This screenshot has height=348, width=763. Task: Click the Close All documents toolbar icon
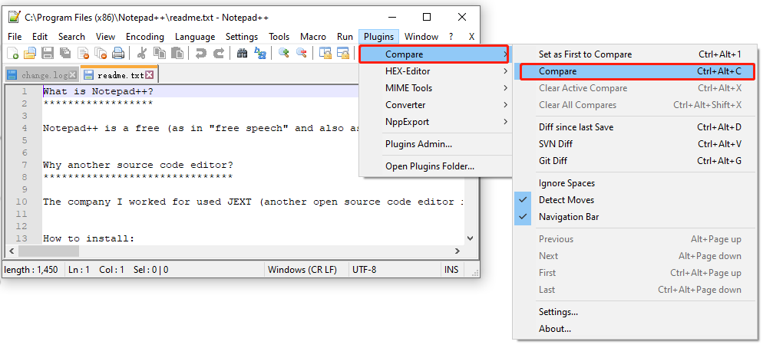click(x=101, y=53)
